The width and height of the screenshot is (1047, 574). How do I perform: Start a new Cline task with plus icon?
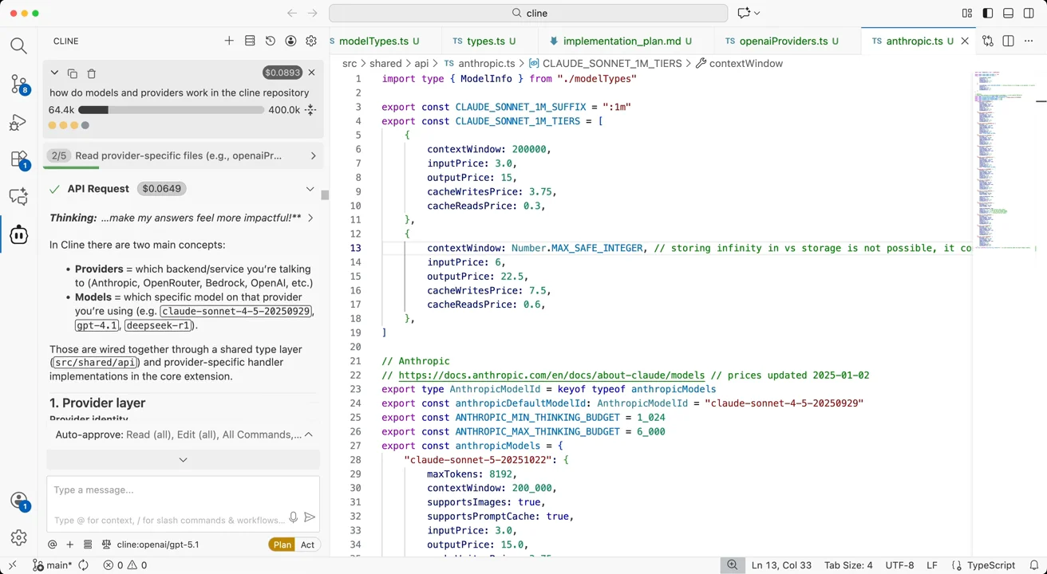(x=229, y=41)
